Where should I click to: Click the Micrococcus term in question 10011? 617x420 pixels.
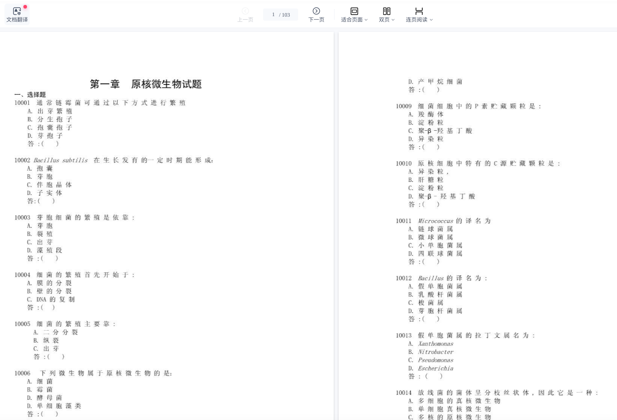(435, 221)
